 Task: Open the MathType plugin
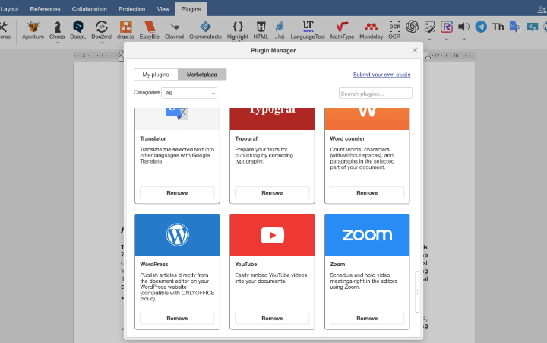point(342,30)
